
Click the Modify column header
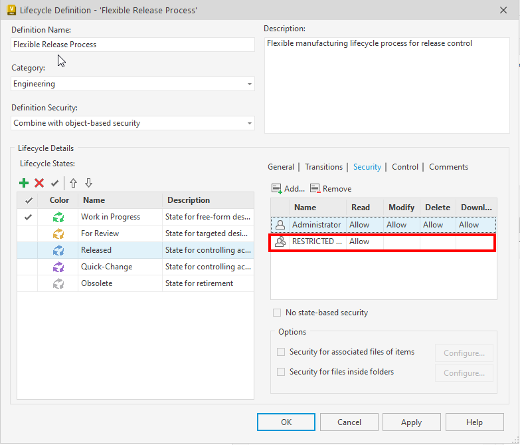(x=402, y=208)
